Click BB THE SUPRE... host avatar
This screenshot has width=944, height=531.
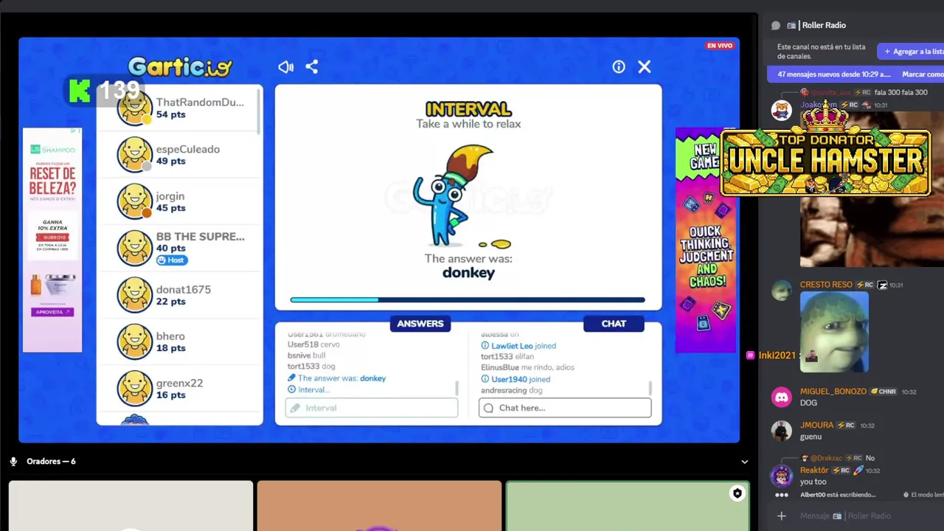tap(135, 248)
